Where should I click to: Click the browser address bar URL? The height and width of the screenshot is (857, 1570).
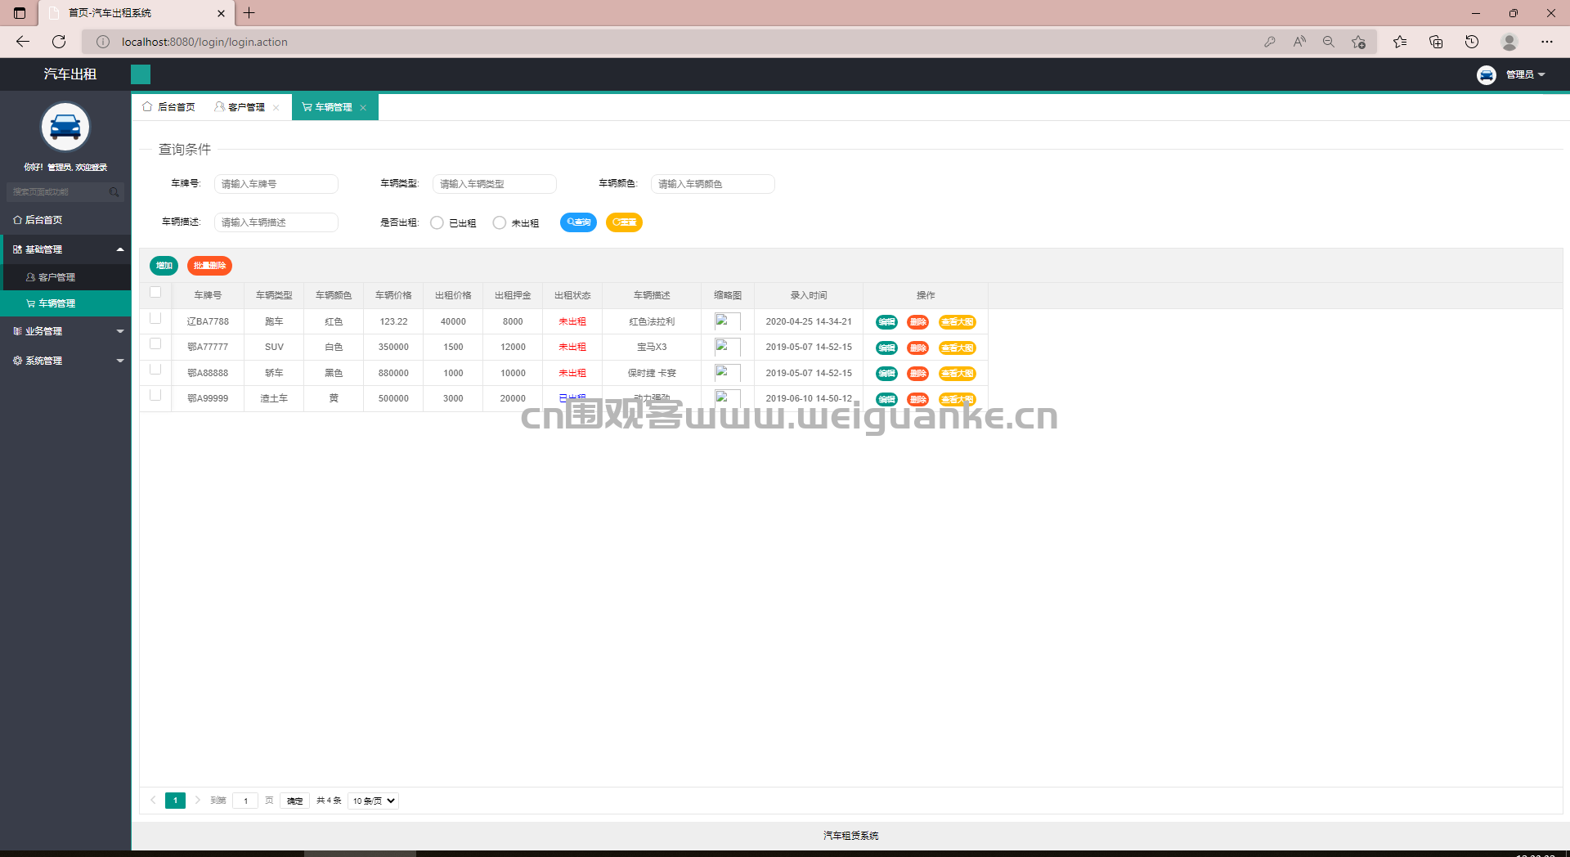(x=204, y=42)
